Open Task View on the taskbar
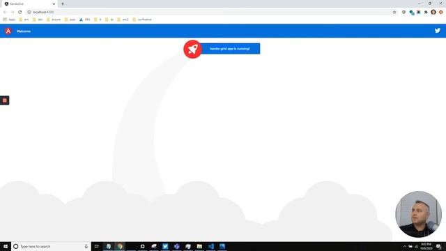Screen dimensions: 446x251 (x=97, y=246)
